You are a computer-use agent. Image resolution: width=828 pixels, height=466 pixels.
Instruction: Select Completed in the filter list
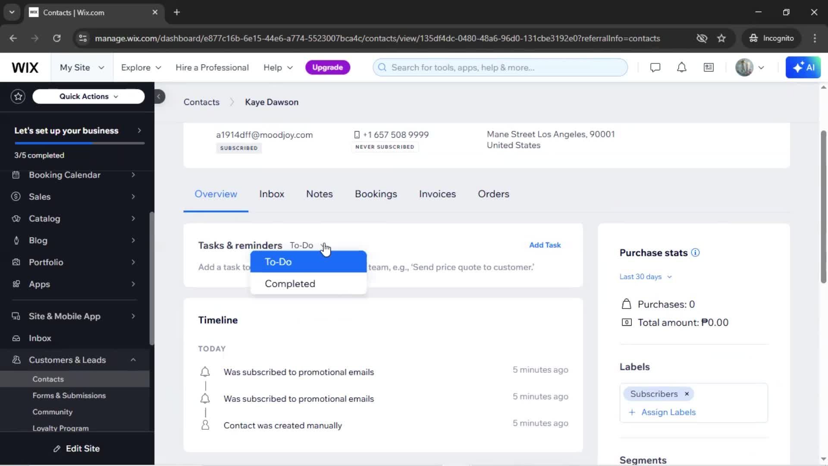click(308, 283)
